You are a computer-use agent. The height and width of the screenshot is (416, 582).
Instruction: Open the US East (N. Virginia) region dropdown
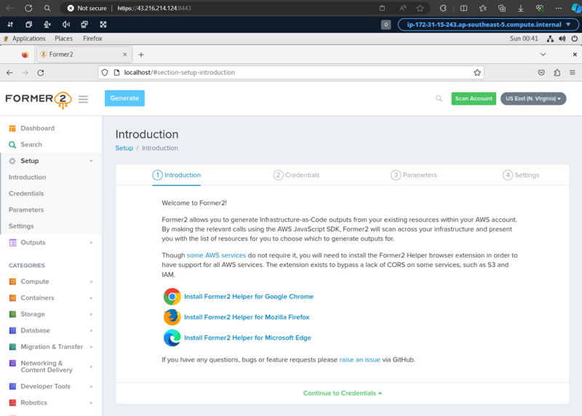[x=533, y=99]
